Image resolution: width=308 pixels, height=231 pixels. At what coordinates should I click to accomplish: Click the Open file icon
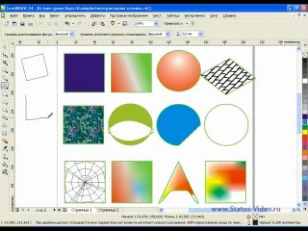click(x=14, y=24)
